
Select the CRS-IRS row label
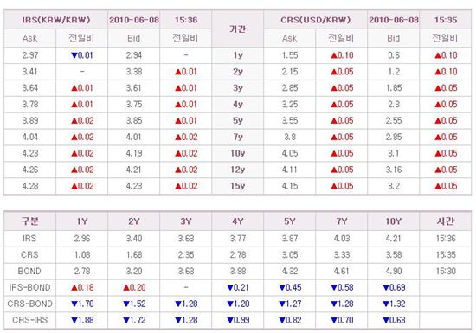(x=29, y=320)
